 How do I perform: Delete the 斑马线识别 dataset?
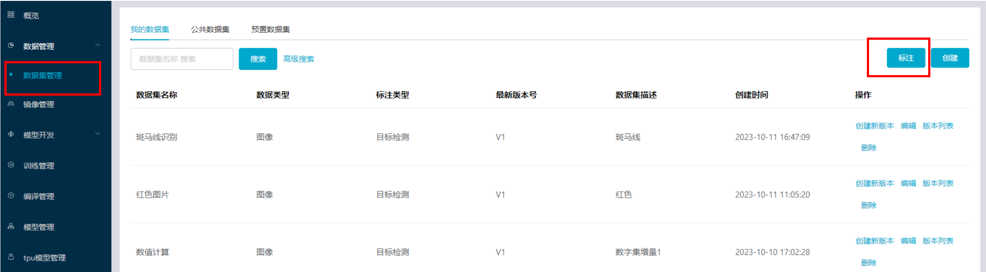point(868,148)
